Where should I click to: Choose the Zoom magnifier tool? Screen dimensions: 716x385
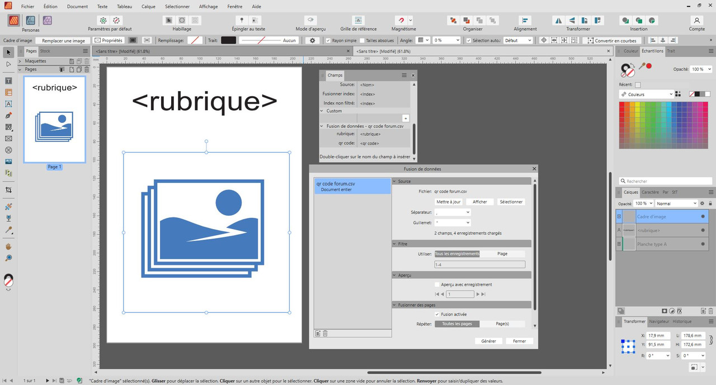(x=8, y=258)
